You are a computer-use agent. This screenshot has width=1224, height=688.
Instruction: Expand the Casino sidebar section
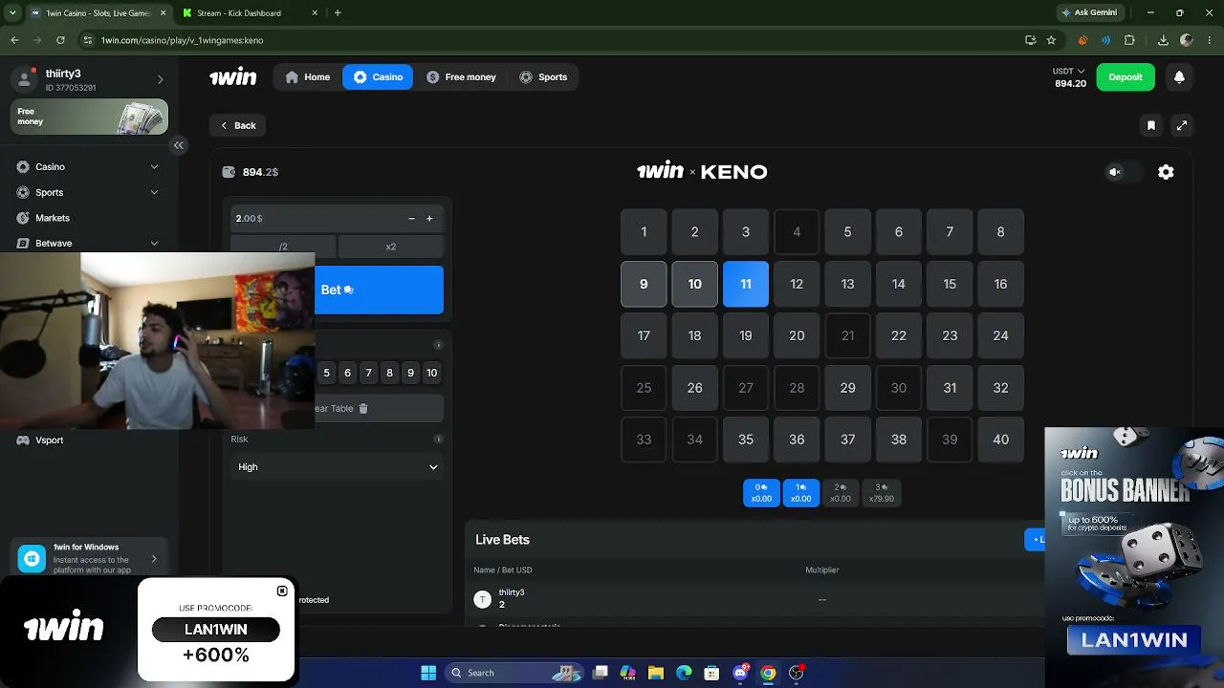154,167
